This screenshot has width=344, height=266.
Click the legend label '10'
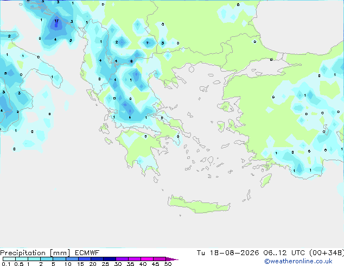pos(68,264)
